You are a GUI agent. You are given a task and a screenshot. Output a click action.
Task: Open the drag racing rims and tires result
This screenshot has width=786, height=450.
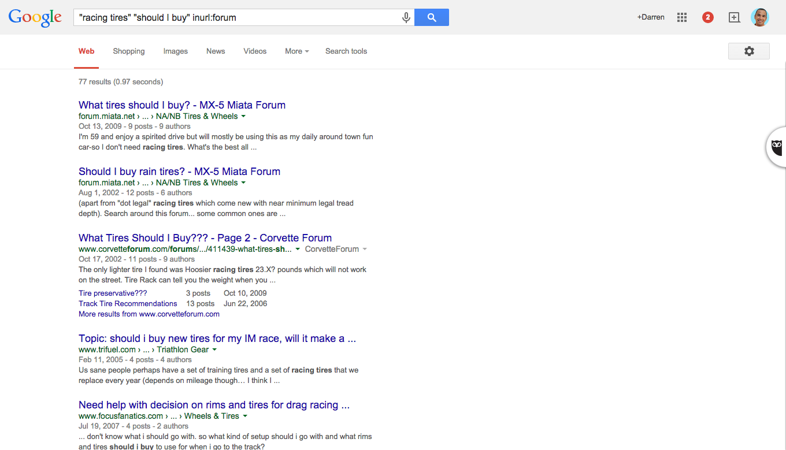pos(214,405)
